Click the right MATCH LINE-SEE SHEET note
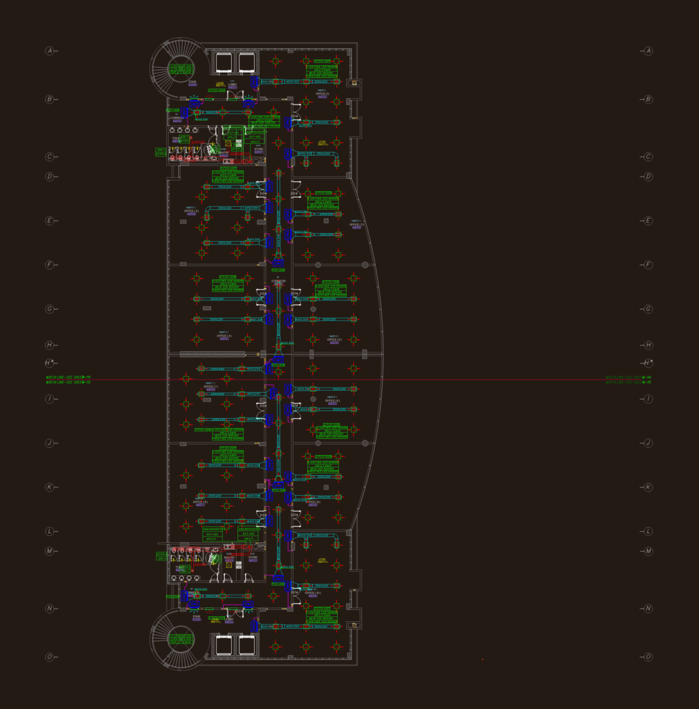This screenshot has width=699, height=709. click(x=628, y=380)
